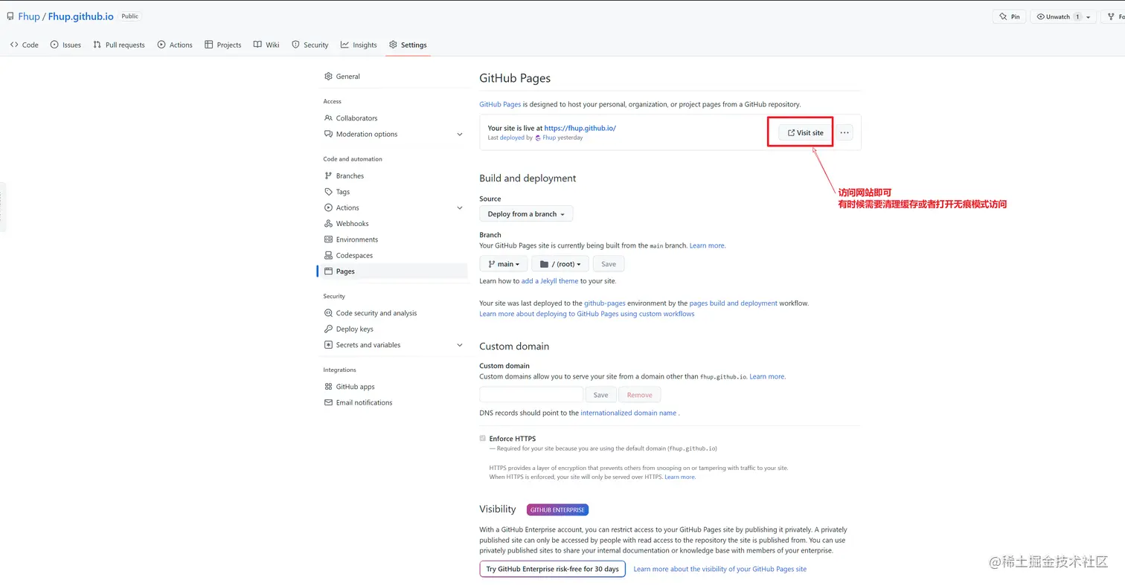
Task: Click the Webhooks icon in sidebar
Action: coord(328,223)
